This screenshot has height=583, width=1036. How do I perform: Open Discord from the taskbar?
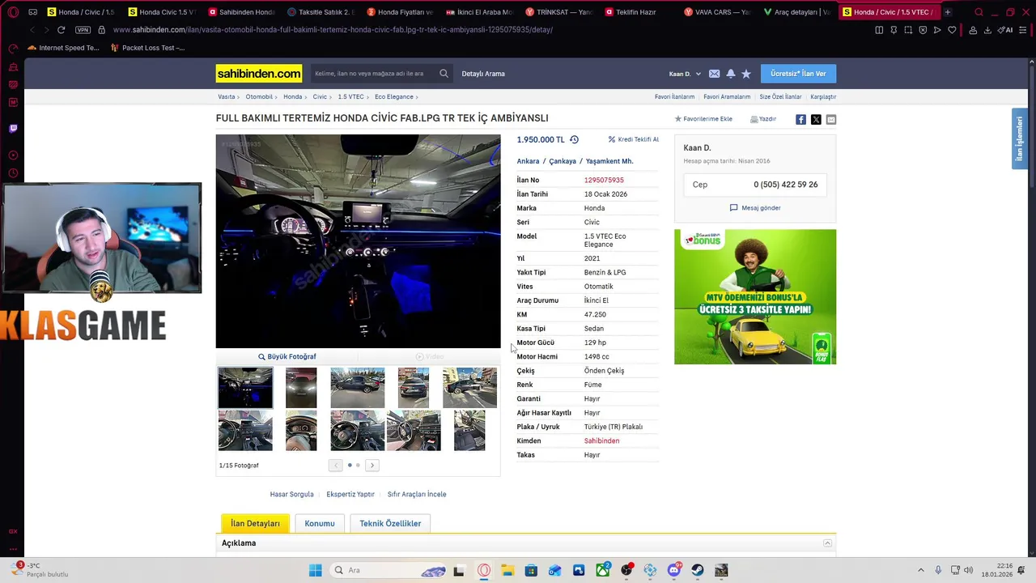(x=673, y=570)
